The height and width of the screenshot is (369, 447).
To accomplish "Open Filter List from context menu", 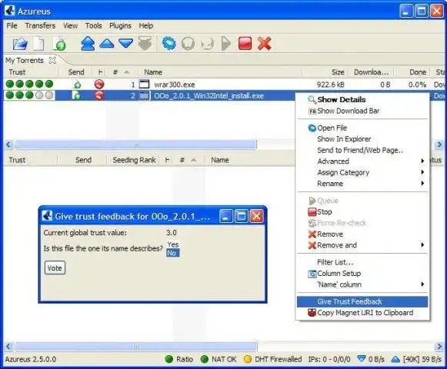I will click(x=362, y=262).
